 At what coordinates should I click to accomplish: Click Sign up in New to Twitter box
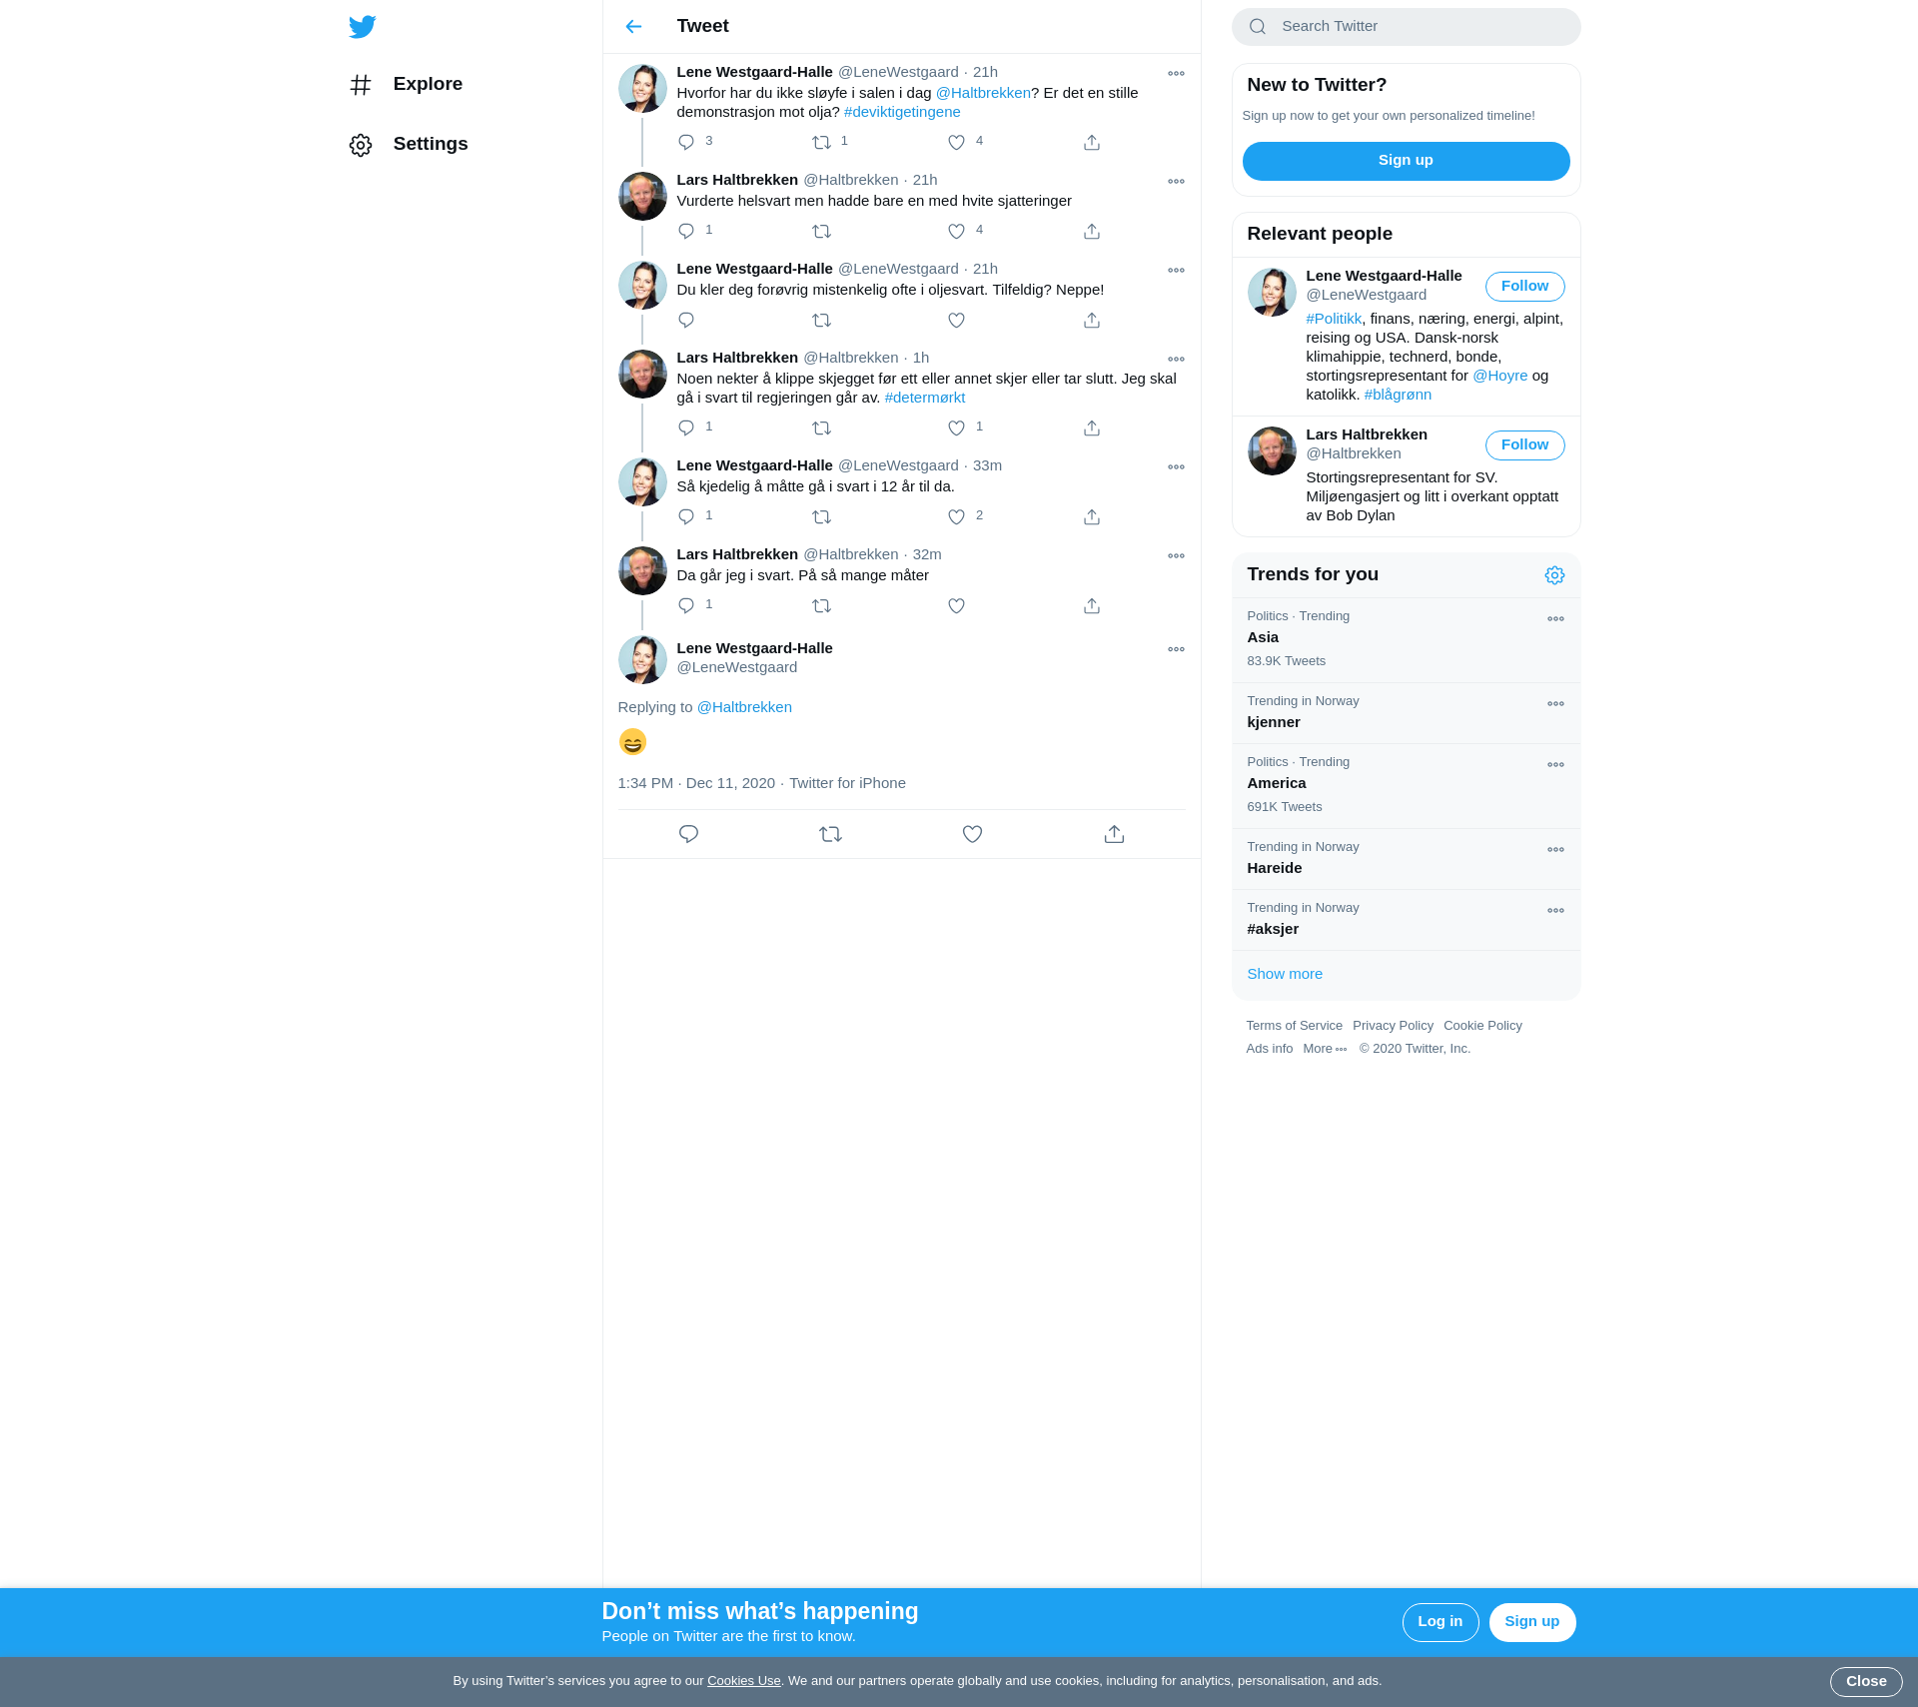click(x=1406, y=161)
